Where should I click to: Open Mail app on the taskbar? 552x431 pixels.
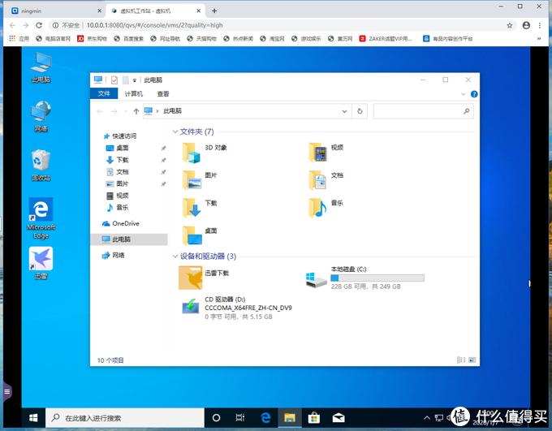pos(339,418)
